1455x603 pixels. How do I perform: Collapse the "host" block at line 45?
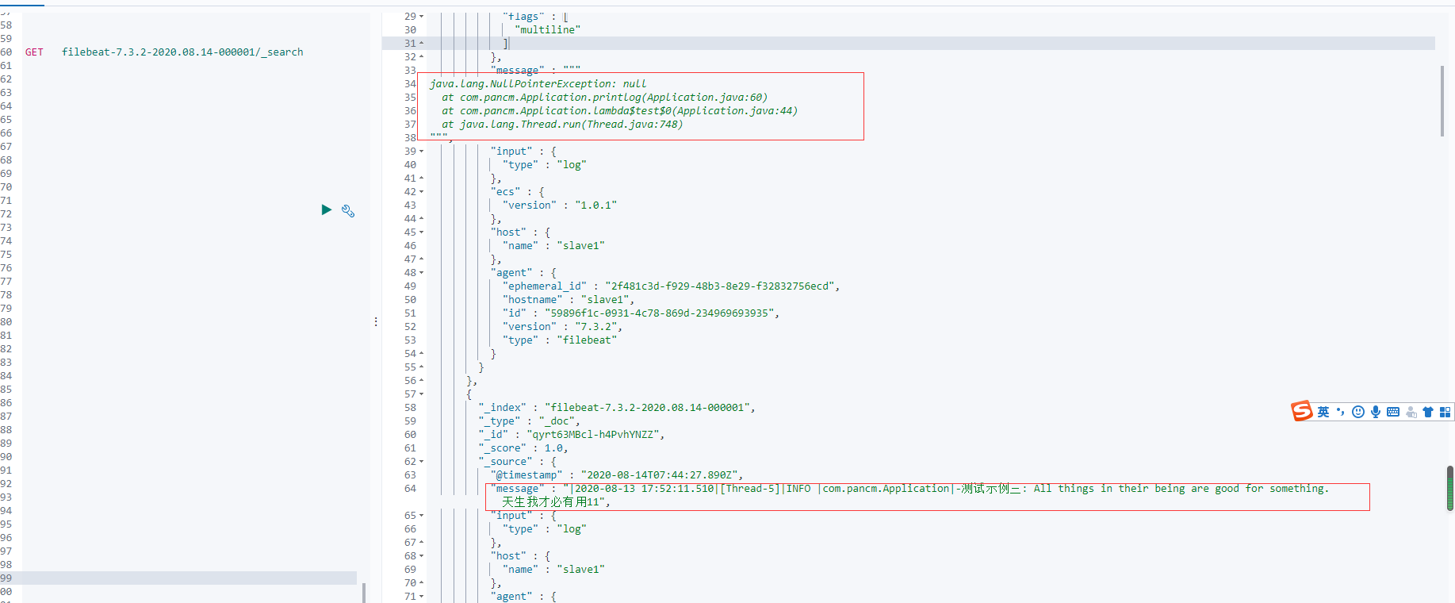(421, 232)
